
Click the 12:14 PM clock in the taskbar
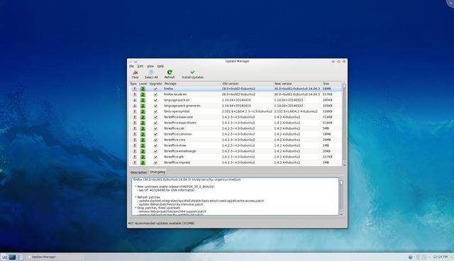(441, 257)
